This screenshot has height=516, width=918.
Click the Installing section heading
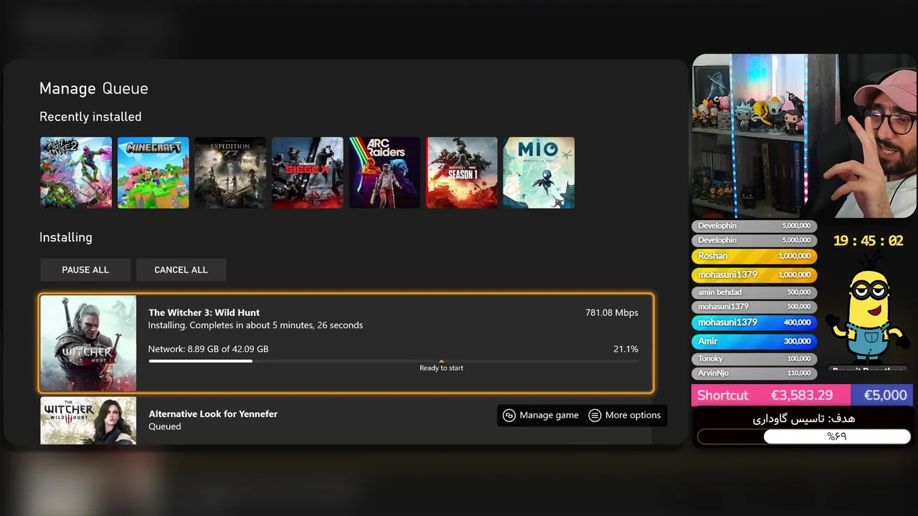click(66, 237)
